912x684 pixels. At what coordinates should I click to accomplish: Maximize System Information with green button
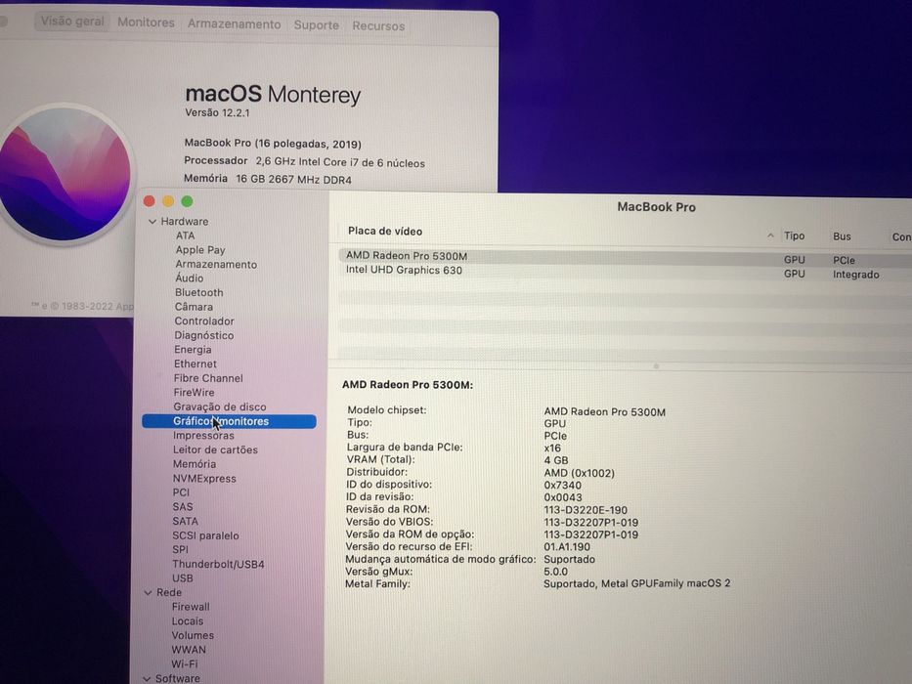click(x=187, y=201)
